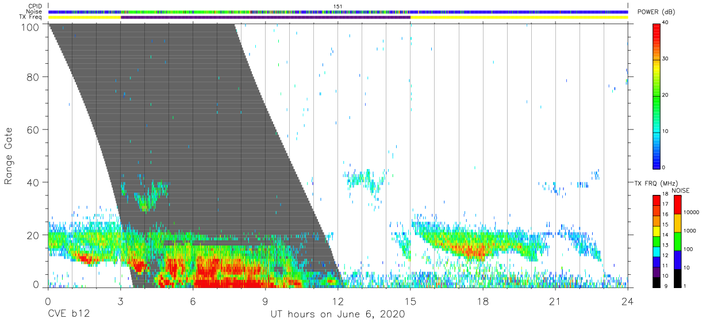Click the 18 tick on the TX FRQ legend

(x=666, y=195)
